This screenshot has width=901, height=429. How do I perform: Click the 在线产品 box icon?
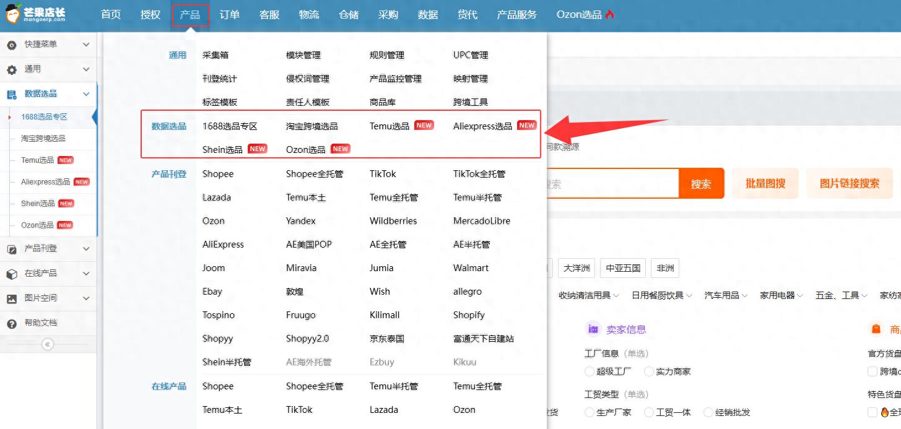coord(12,274)
